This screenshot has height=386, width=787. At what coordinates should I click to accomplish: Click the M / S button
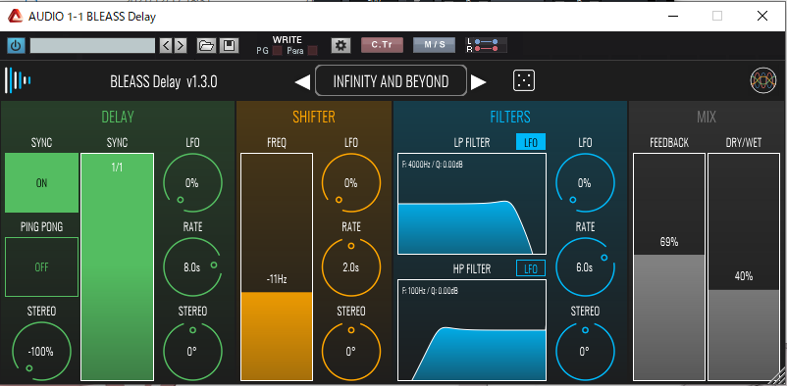tap(434, 45)
